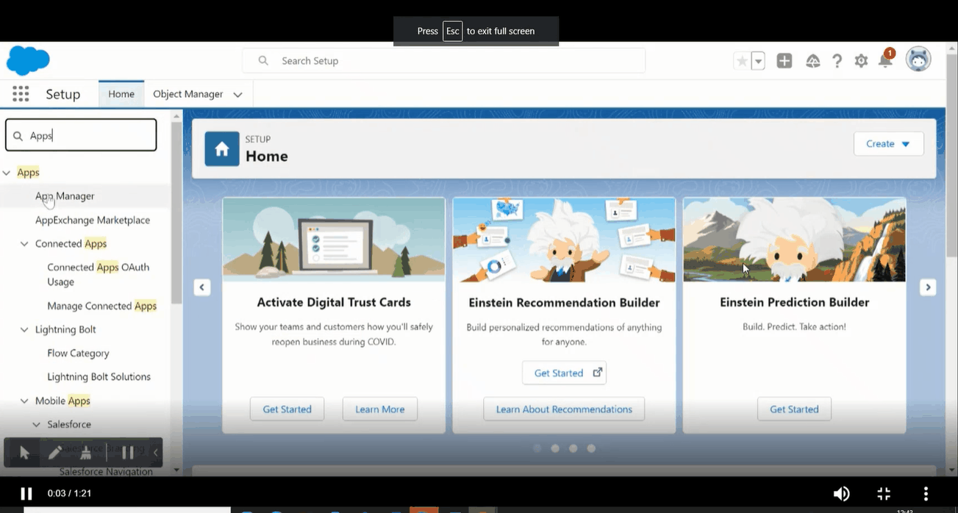This screenshot has width=958, height=513.
Task: Show next carousel card
Action: click(x=928, y=287)
